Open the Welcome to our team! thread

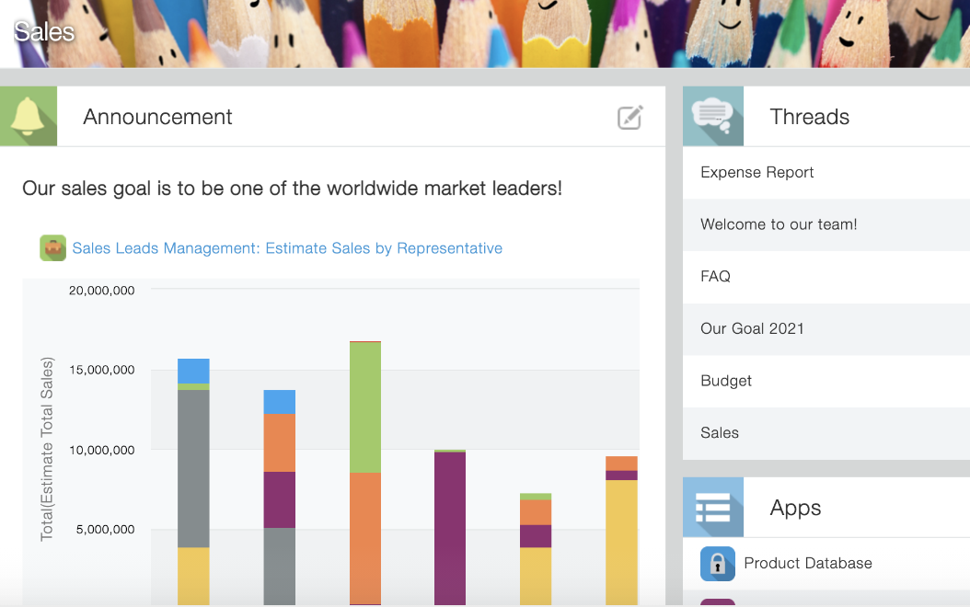[826, 224]
